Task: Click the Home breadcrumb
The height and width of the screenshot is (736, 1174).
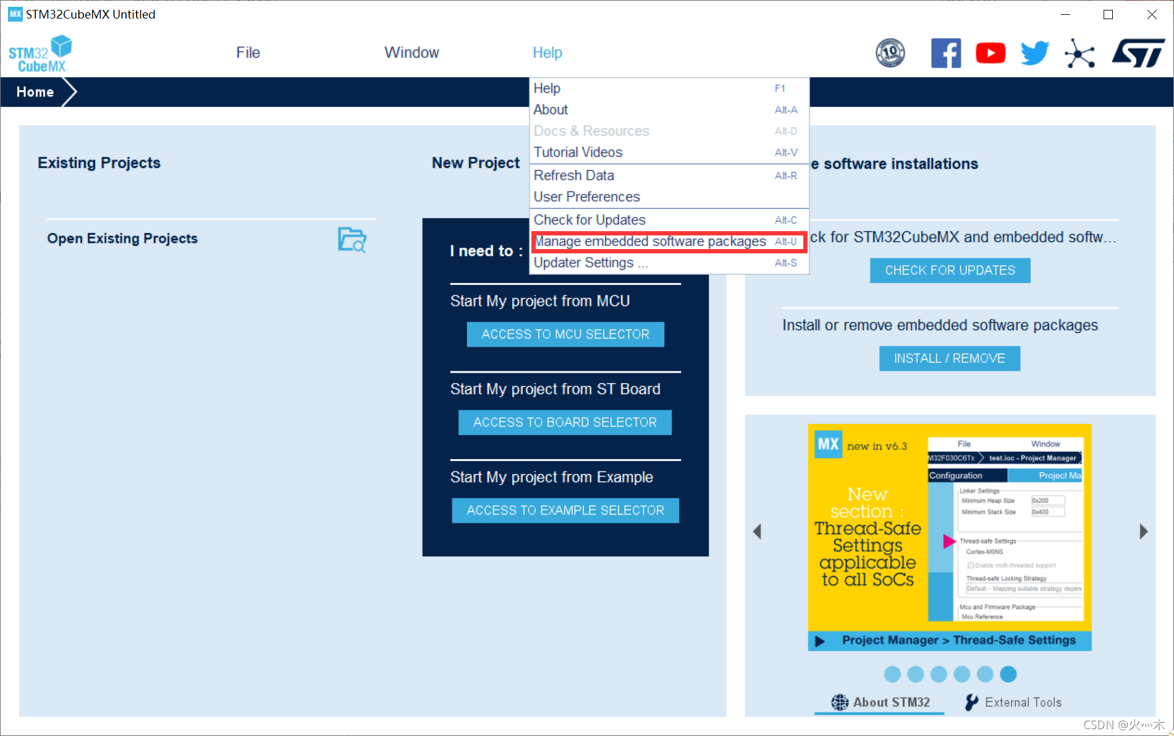Action: 35,92
